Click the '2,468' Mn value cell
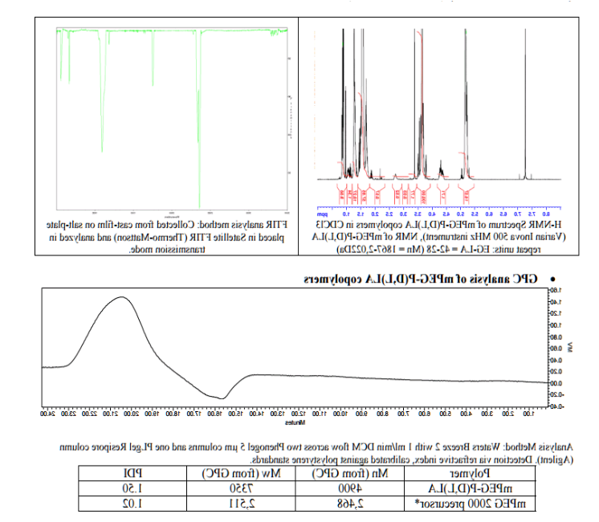 [350, 504]
